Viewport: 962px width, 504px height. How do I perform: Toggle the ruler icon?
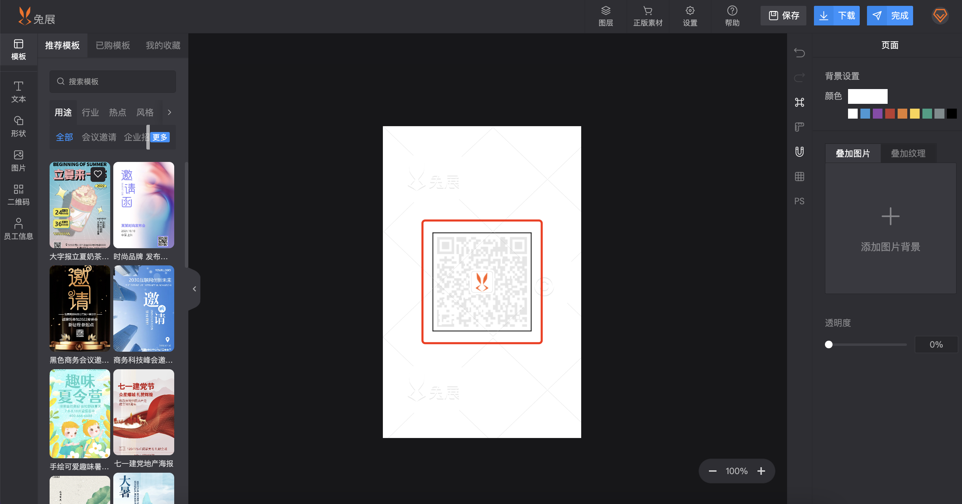tap(799, 127)
